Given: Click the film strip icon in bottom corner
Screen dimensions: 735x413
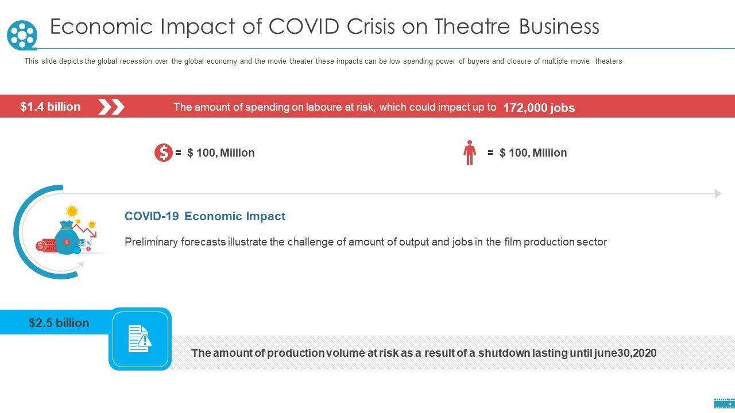Looking at the screenshot, I should point(724,403).
